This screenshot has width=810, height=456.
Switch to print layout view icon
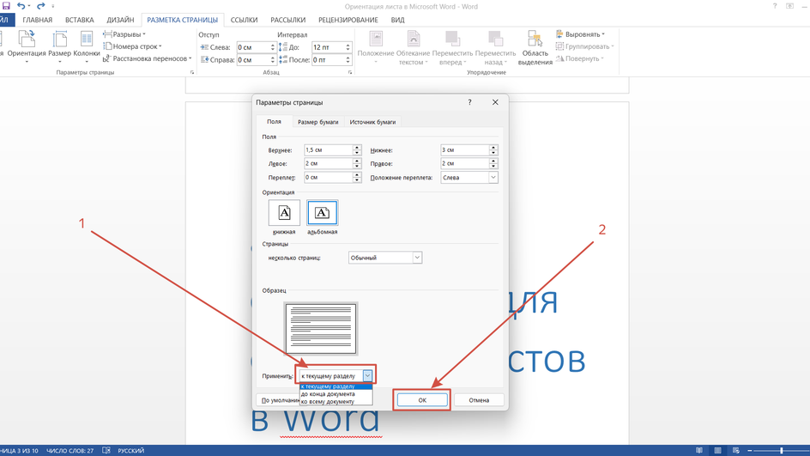click(x=717, y=451)
